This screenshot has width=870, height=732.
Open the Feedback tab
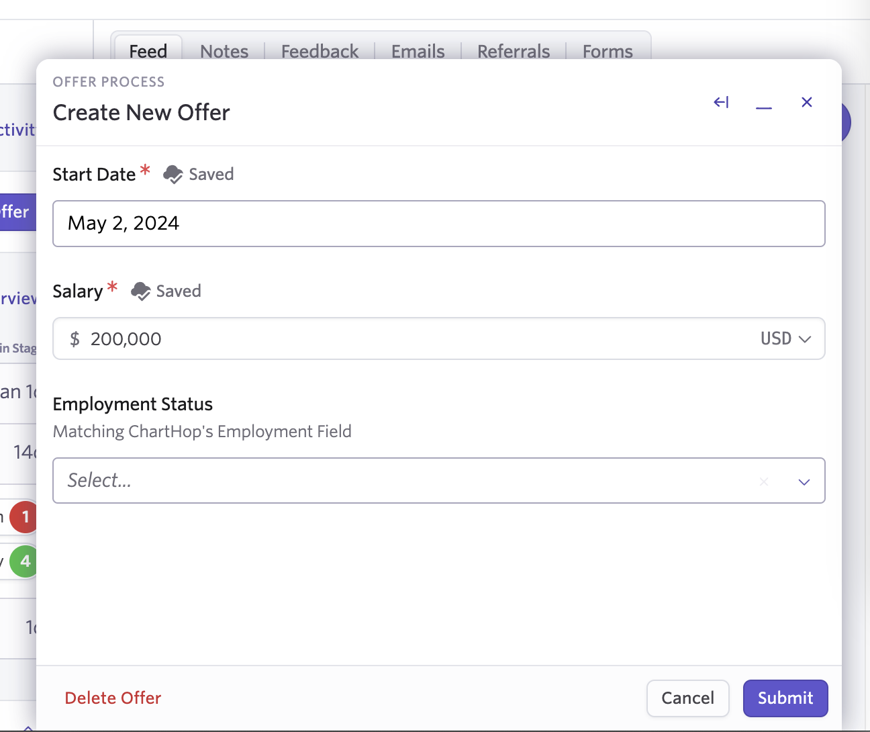tap(320, 51)
